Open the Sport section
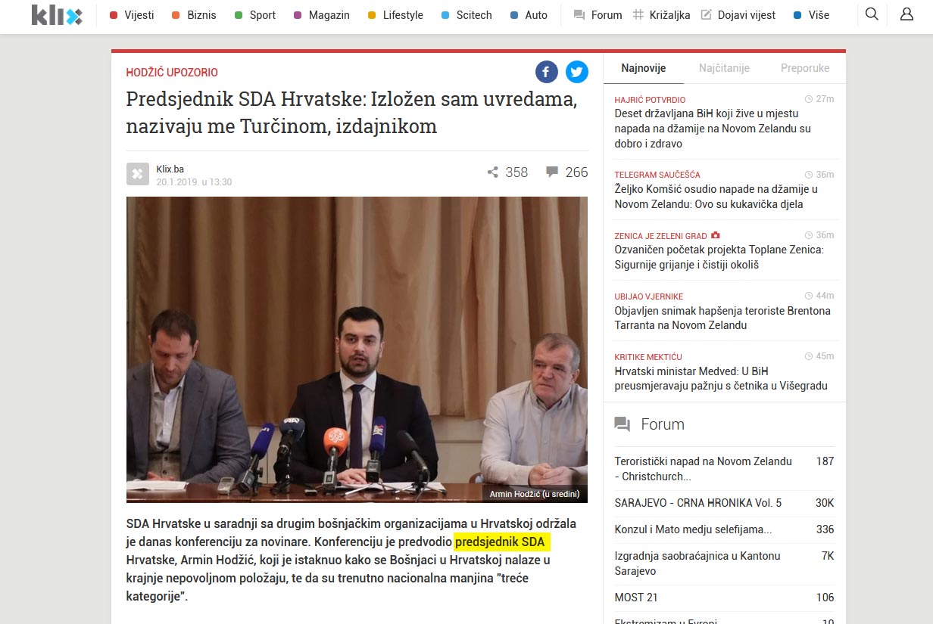This screenshot has width=933, height=624. click(x=255, y=15)
